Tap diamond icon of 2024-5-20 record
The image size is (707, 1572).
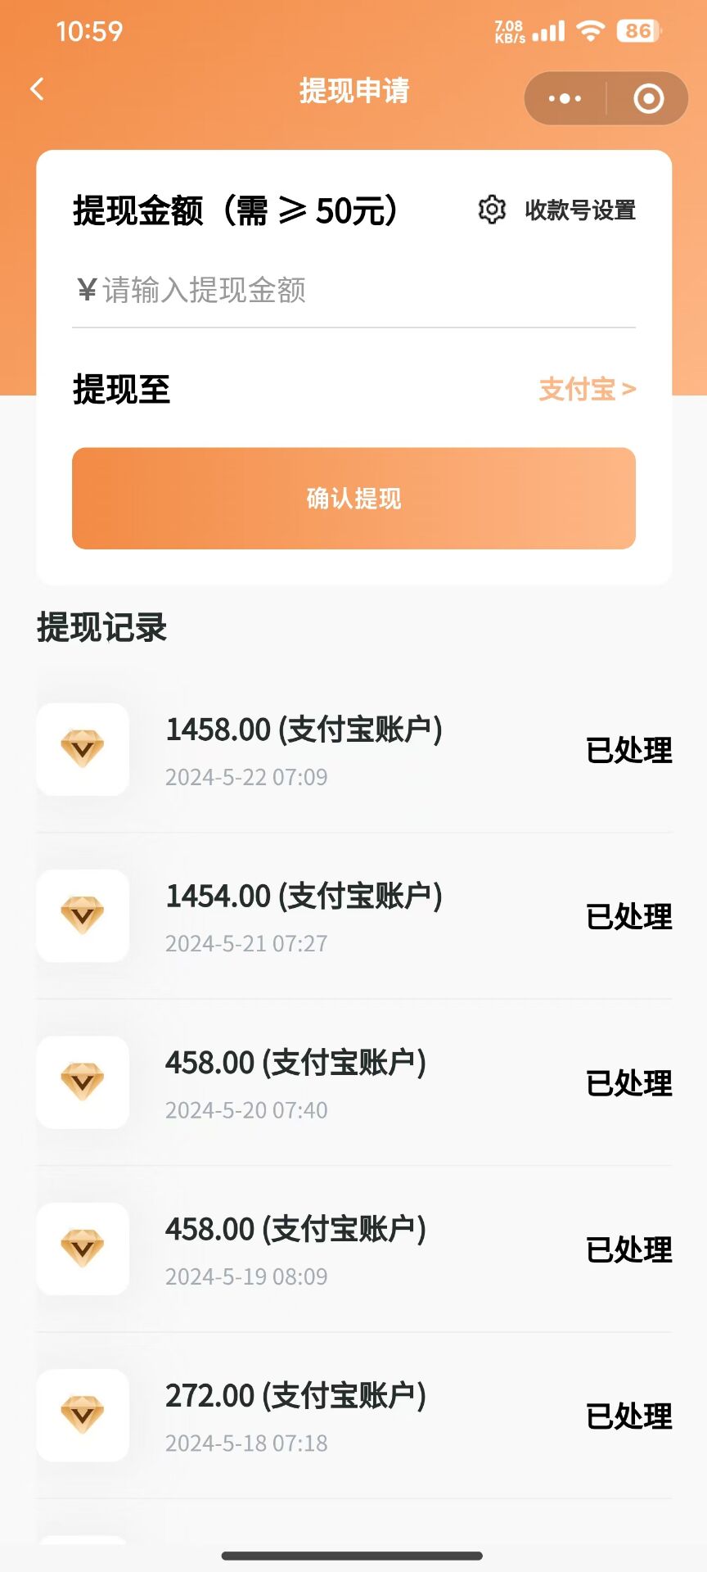pos(83,1082)
